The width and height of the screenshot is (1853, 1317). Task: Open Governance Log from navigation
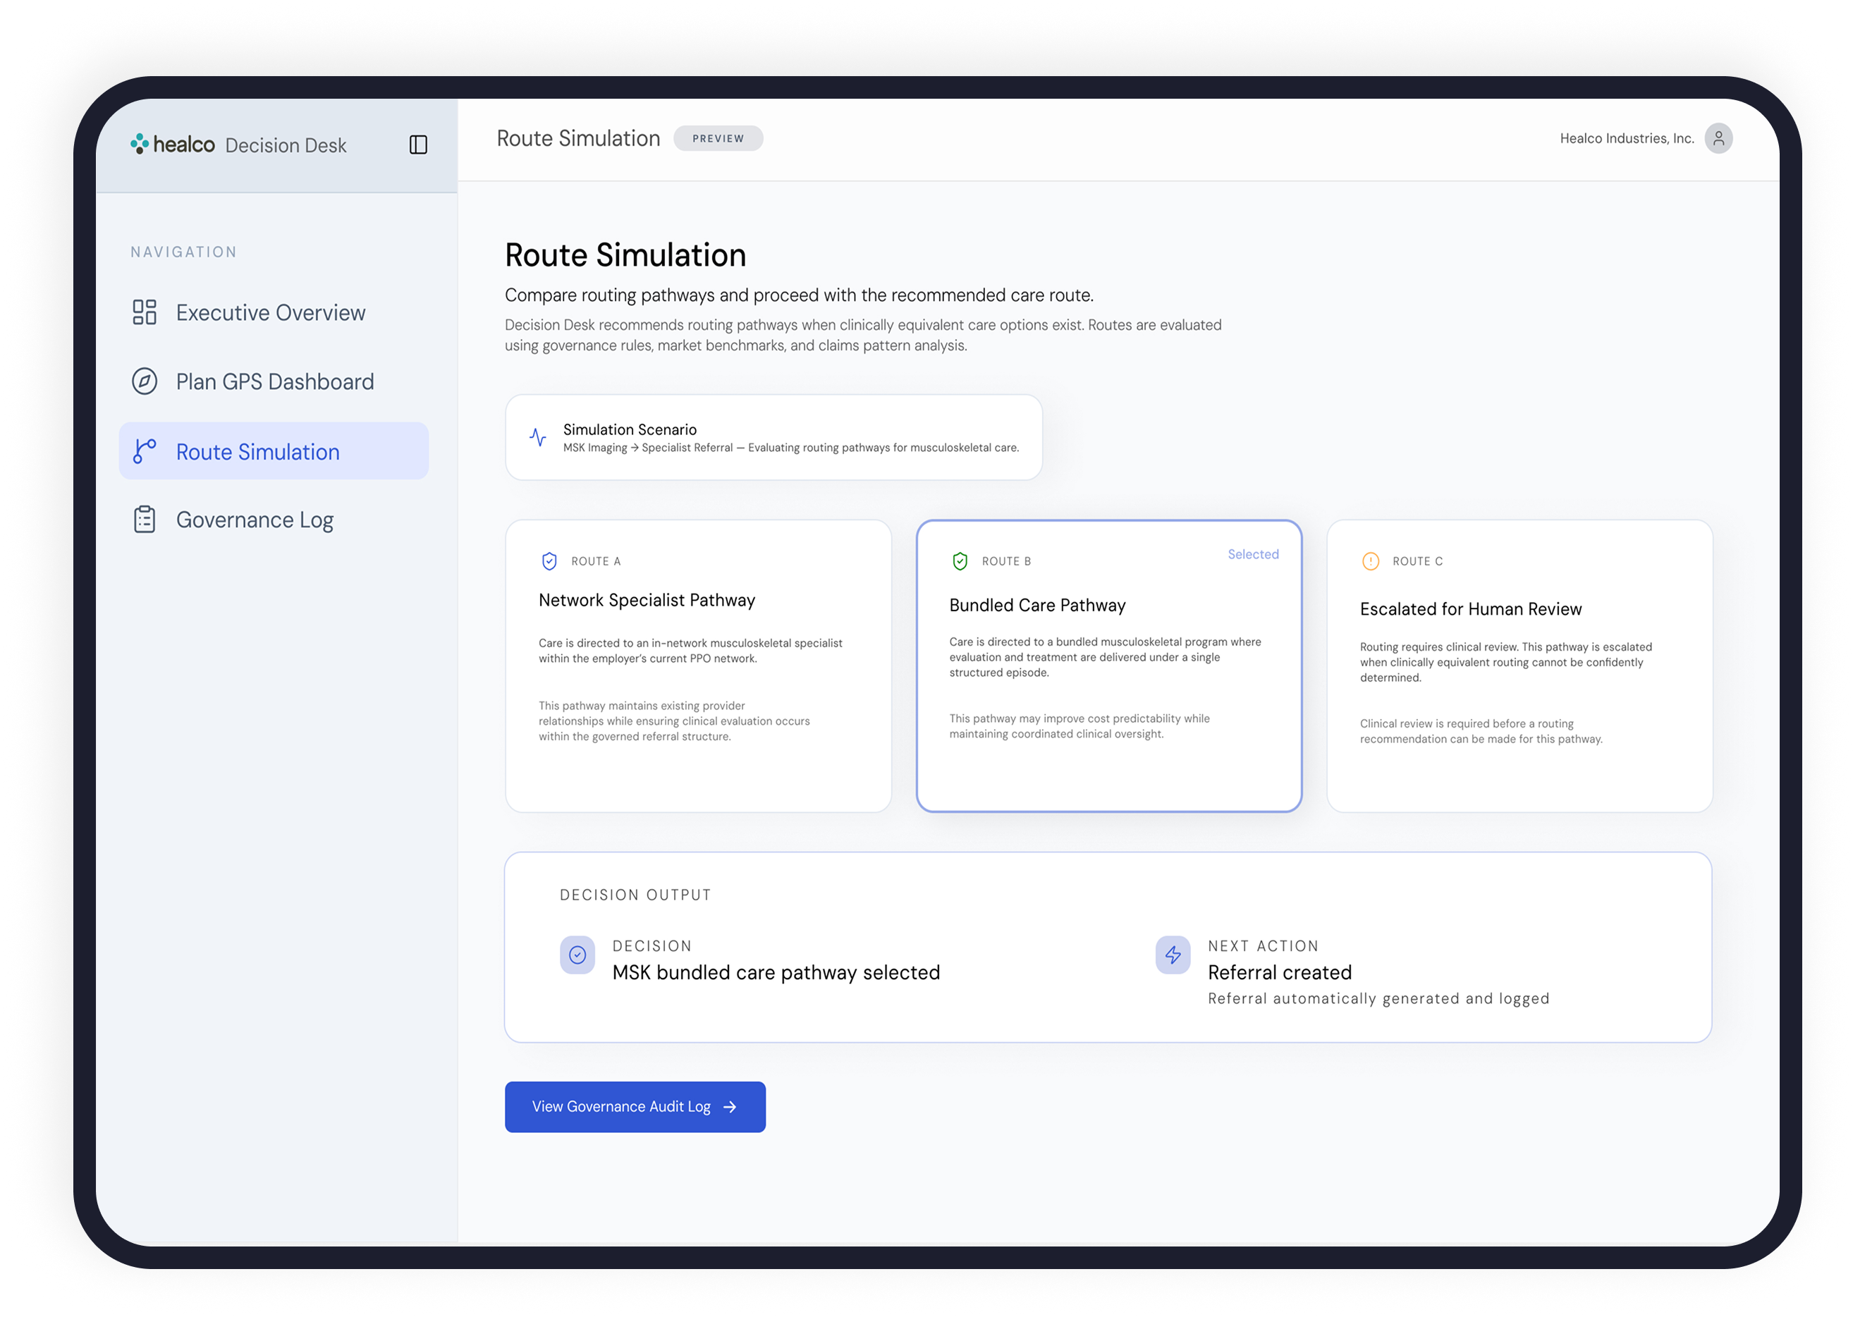pyautogui.click(x=254, y=519)
